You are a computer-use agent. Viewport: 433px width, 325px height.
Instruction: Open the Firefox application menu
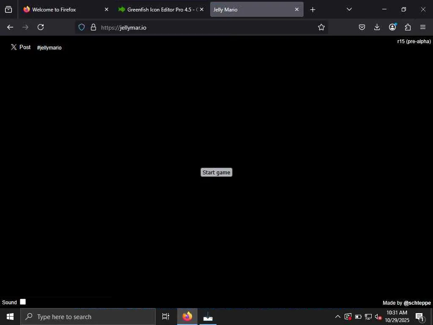pyautogui.click(x=423, y=27)
